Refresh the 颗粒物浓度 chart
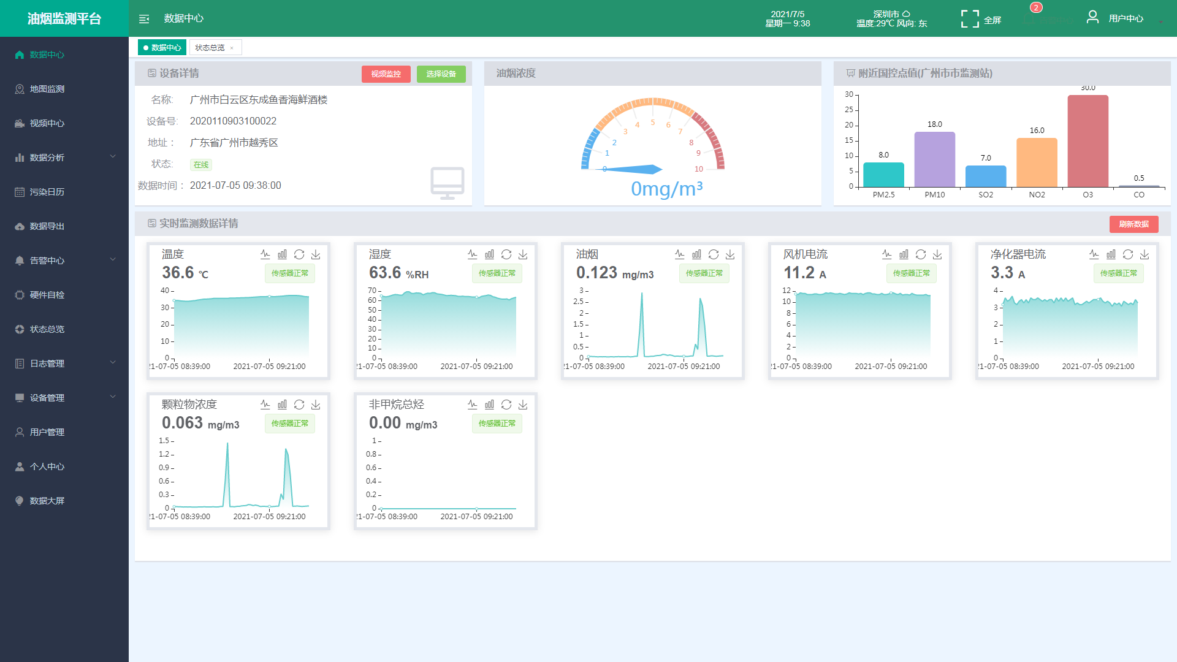1177x662 pixels. pyautogui.click(x=299, y=404)
